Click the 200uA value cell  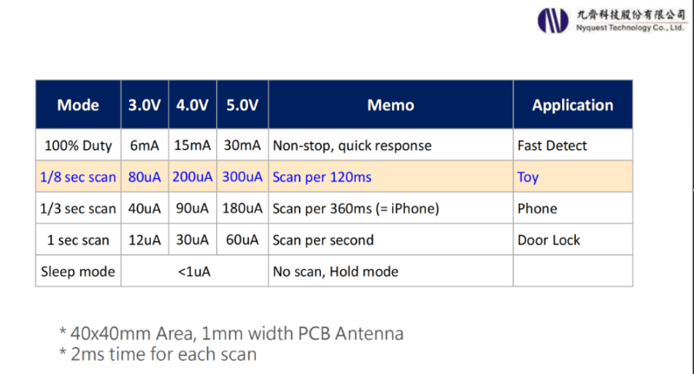(x=193, y=177)
